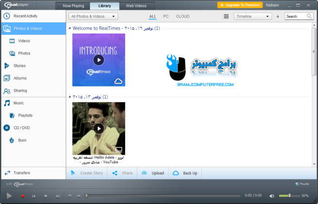Collapse the November 13 2015 group

point(69,97)
